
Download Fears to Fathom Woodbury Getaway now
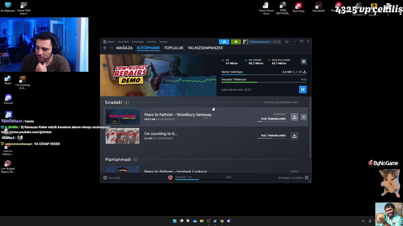click(294, 117)
